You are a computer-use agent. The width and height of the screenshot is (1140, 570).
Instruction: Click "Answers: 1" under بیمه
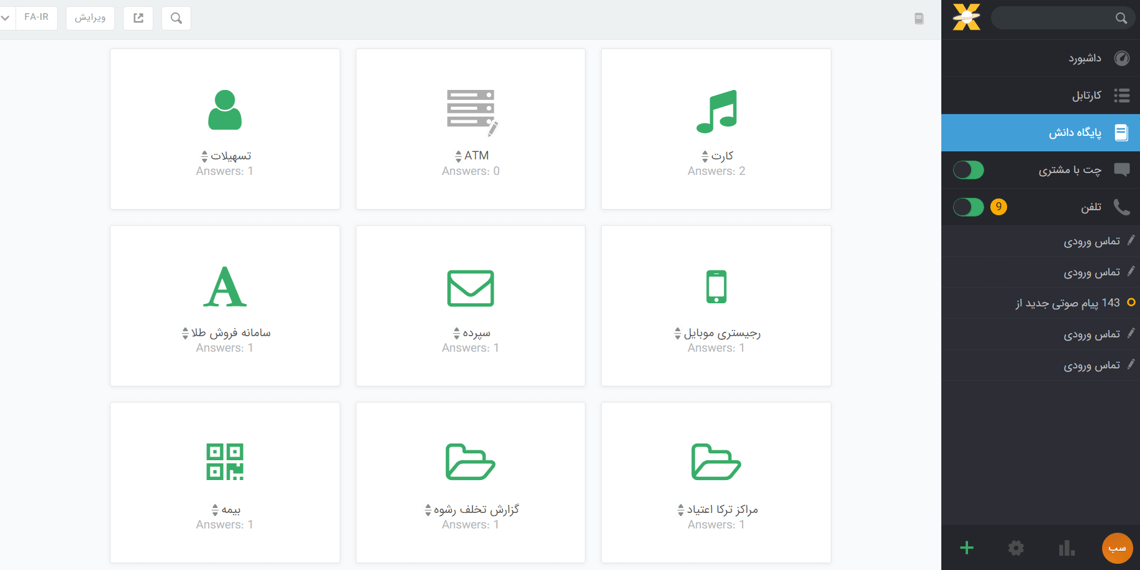coord(225,525)
